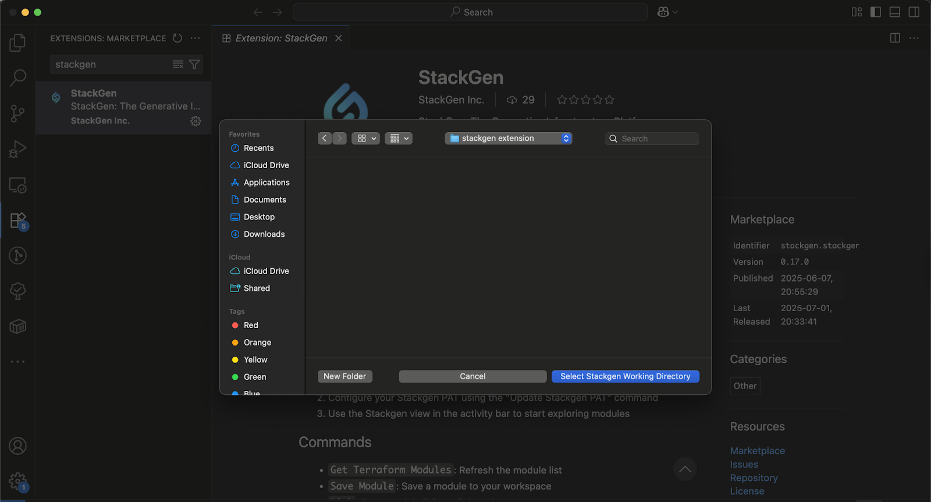
Task: Click the star rating of StackGen extension
Action: (585, 100)
